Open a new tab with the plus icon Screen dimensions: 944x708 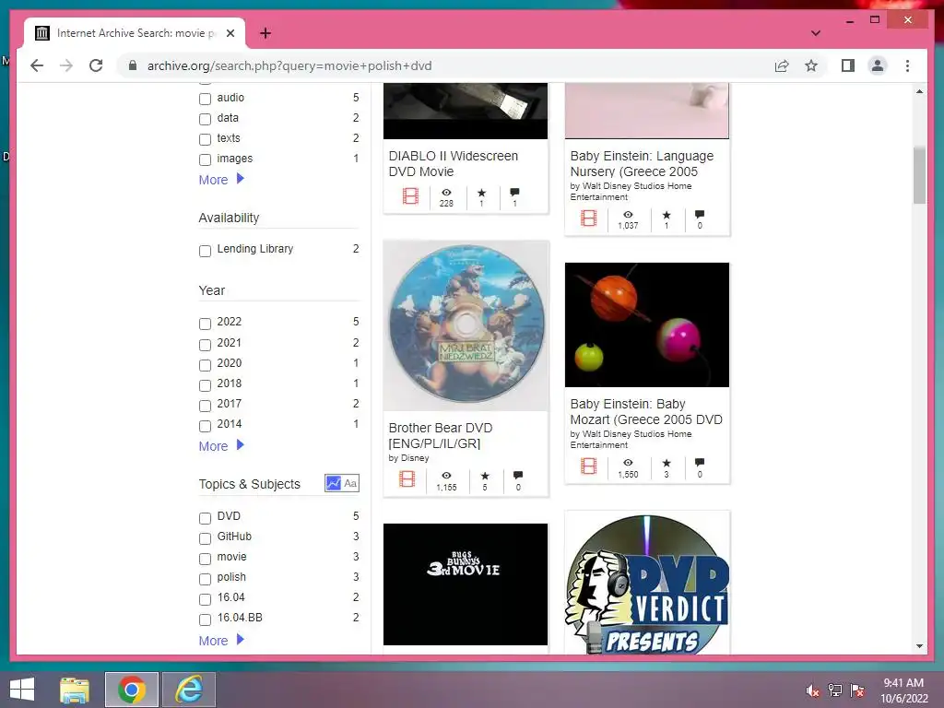(x=265, y=33)
